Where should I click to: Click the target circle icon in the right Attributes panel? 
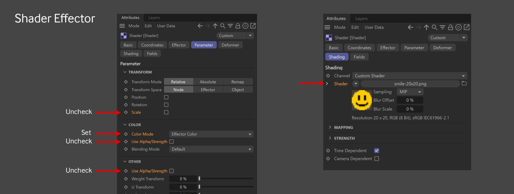click(458, 27)
